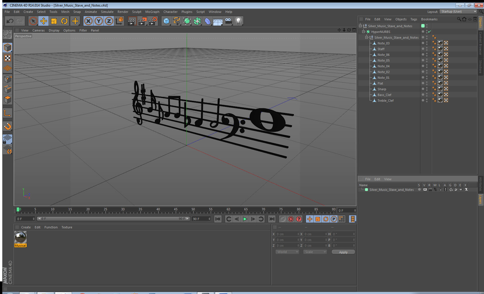Screen dimensions: 484x294
Task: Click the Note_06 material tag
Action: 440,54
